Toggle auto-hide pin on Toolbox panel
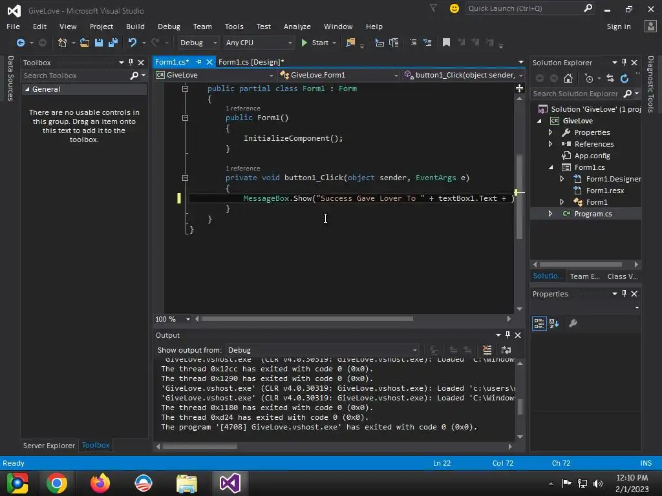The image size is (662, 496). point(131,63)
